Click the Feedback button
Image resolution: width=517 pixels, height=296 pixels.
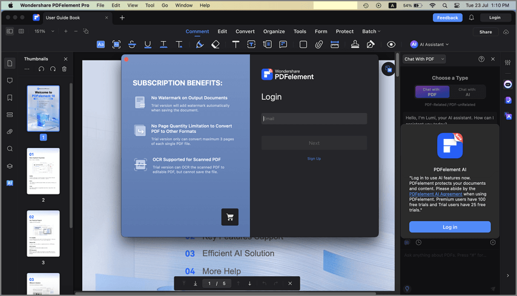447,18
